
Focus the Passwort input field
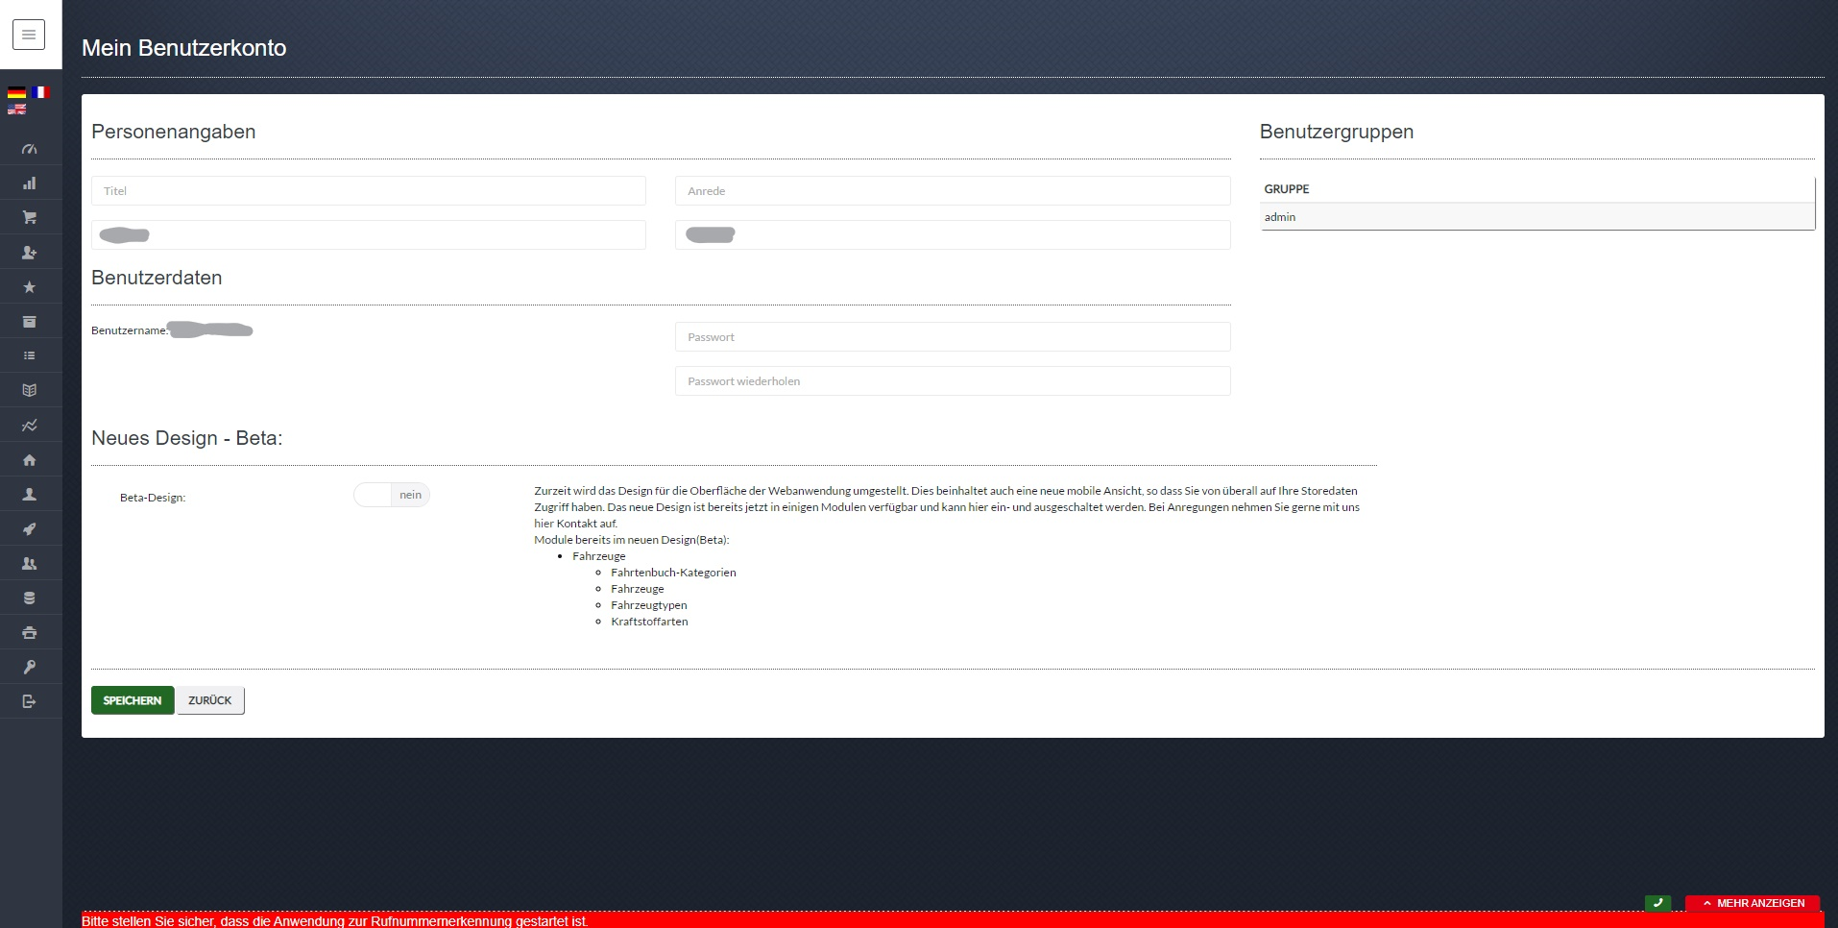pos(953,336)
